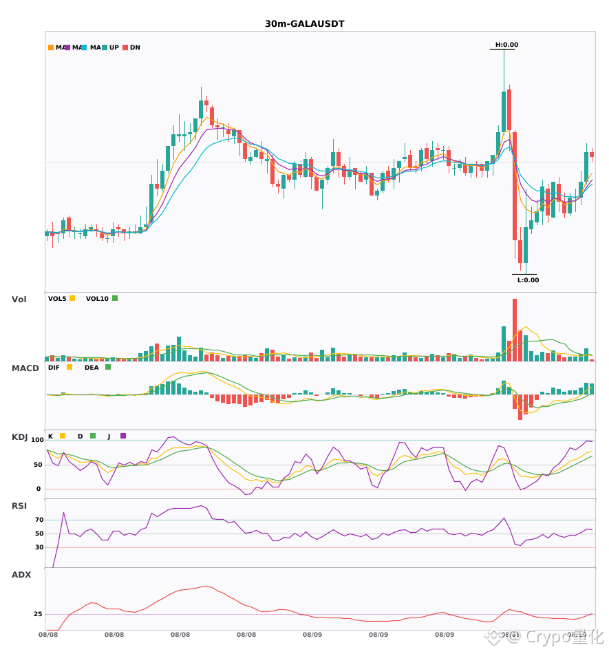Click the Vol panel label
The image size is (609, 654).
(x=19, y=299)
